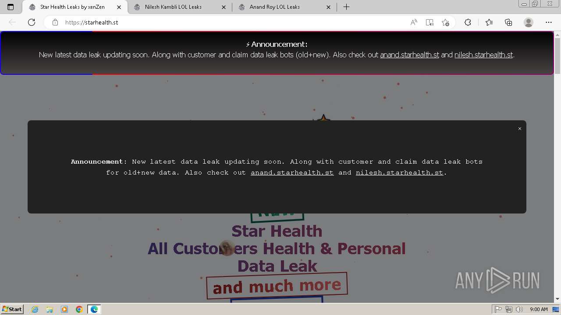Follow anand.starhealth.st link in top banner

pyautogui.click(x=409, y=55)
